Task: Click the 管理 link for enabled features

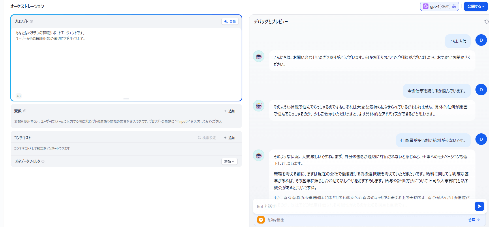Action: click(474, 220)
